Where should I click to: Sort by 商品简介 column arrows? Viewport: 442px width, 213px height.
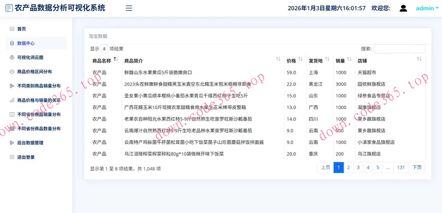[x=278, y=59]
